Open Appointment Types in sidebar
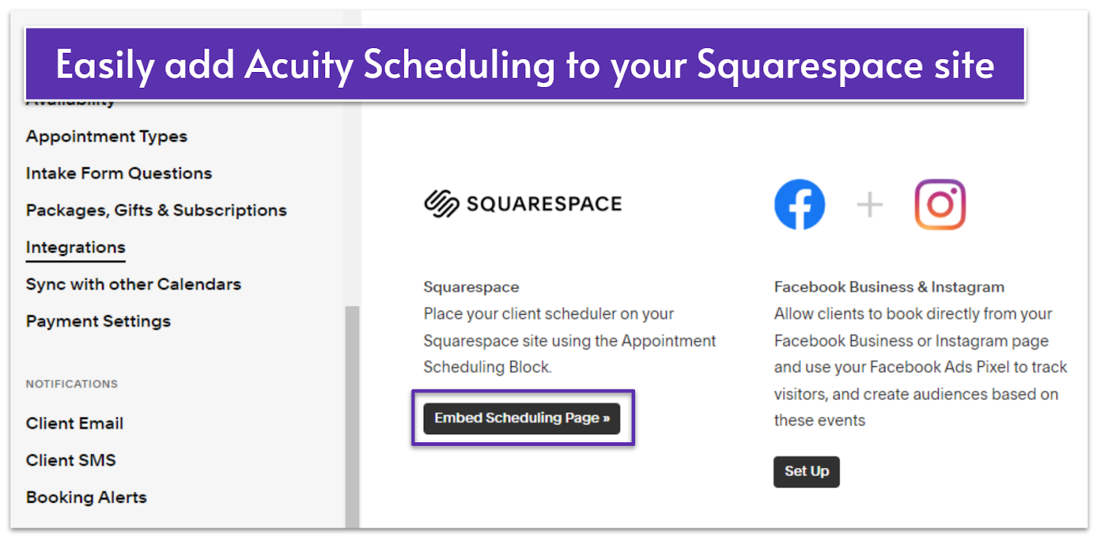The width and height of the screenshot is (1097, 537). point(106,136)
